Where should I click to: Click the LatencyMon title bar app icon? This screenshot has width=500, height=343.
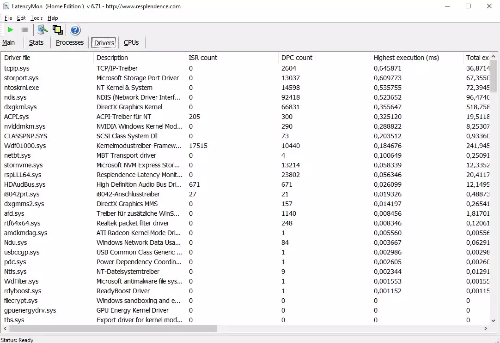[6, 6]
